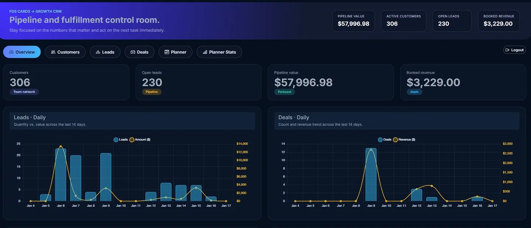Click the Open leads 230 summary number
Image resolution: width=531 pixels, height=228 pixels.
tap(152, 82)
